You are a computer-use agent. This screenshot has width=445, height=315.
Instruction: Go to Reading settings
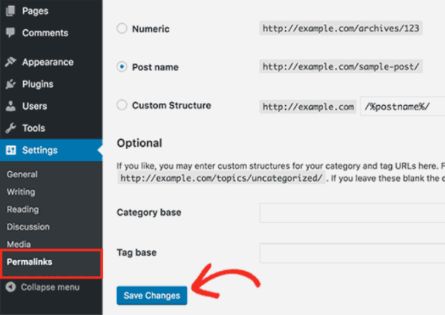(23, 209)
